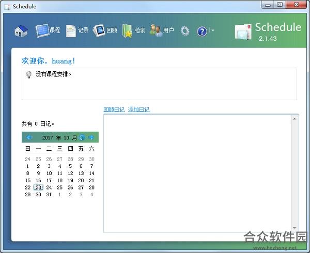
Task: Select grayed September 24 in calendar
Action: 28,159
